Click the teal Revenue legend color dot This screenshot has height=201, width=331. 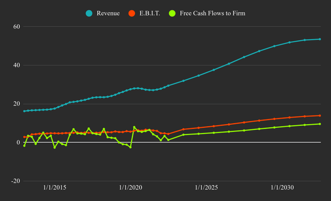(x=89, y=13)
